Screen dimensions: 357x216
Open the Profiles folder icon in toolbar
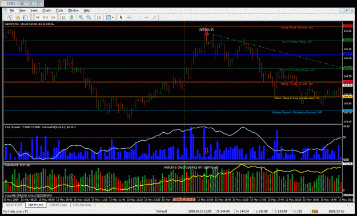pos(18,17)
